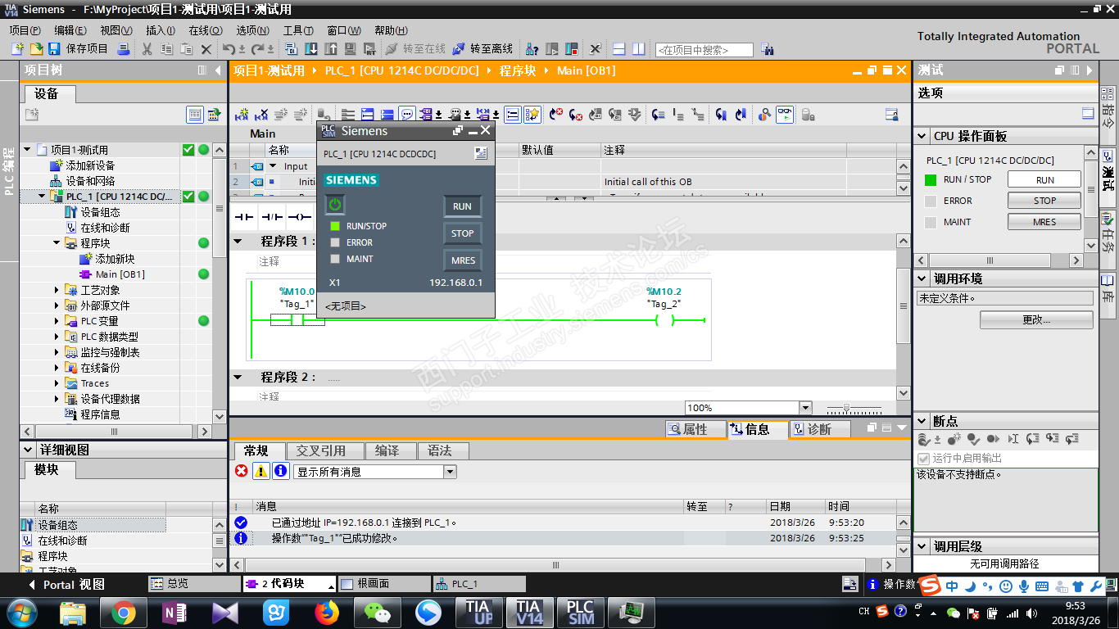Click the monitoring on/off glasses icon
1119x629 pixels.
(785, 115)
